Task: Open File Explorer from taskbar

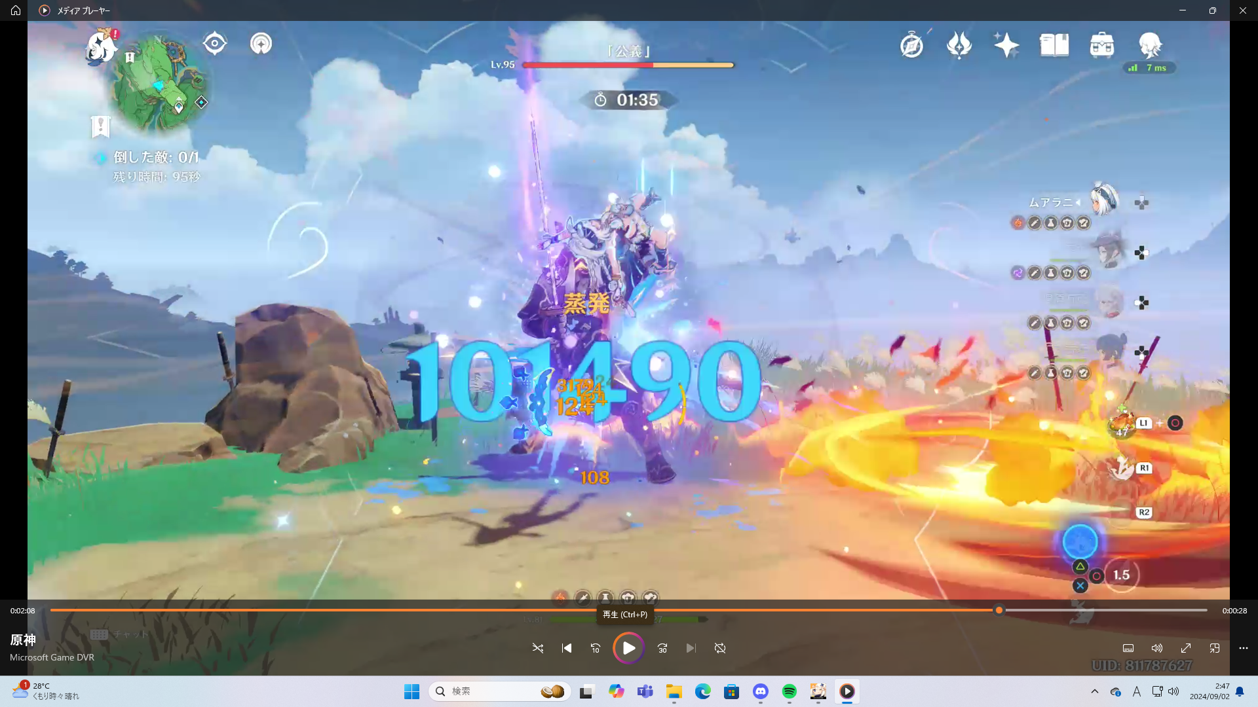Action: 674,691
